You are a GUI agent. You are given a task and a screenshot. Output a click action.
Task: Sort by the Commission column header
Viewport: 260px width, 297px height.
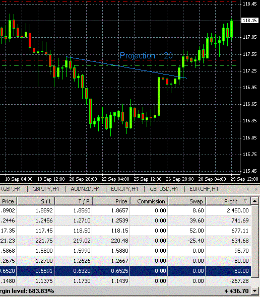(x=149, y=201)
